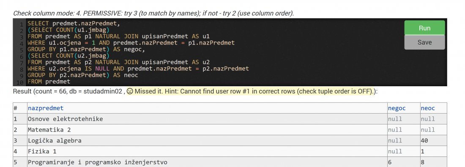Click Programiranje i programsko inženjerstvo cell
465x167 pixels.
[x=207, y=162]
